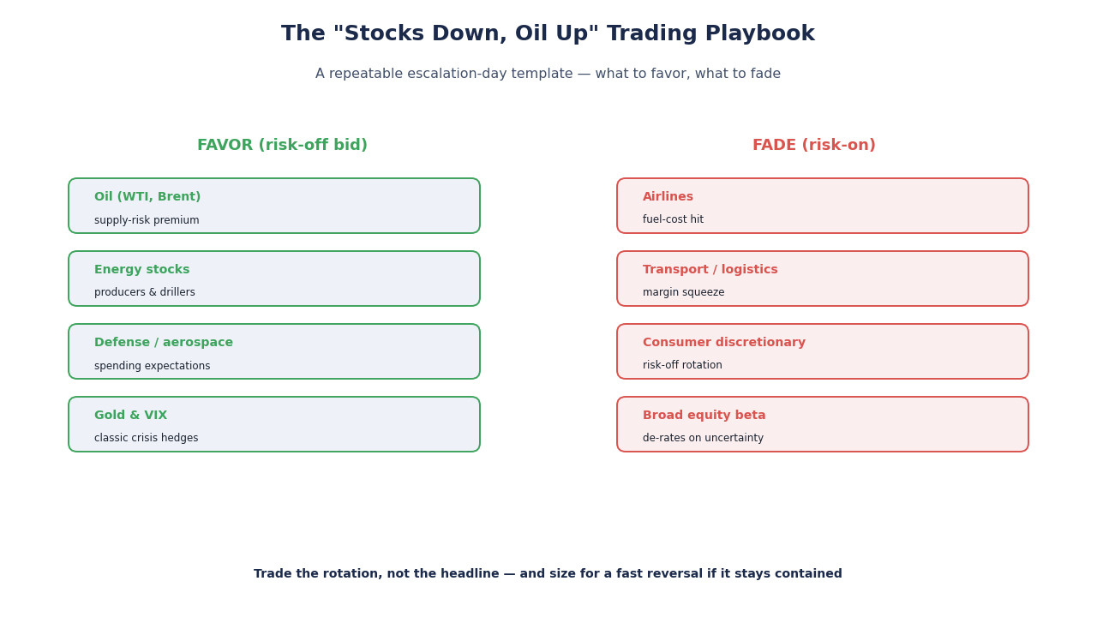Click the 'spending expectations' caption
1097x617 pixels.
pos(152,366)
